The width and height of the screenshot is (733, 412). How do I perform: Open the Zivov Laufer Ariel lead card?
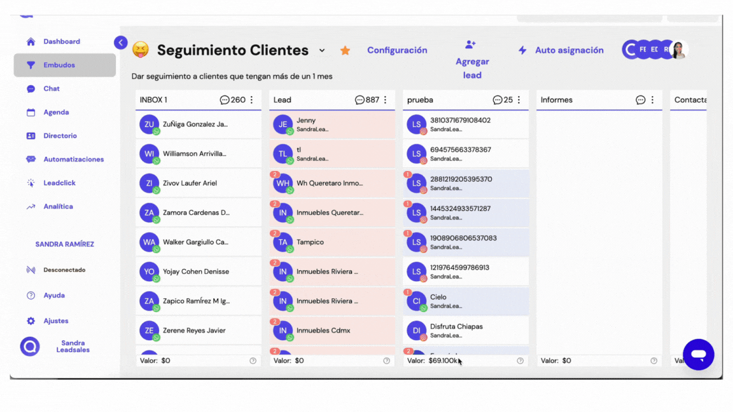[x=198, y=183]
